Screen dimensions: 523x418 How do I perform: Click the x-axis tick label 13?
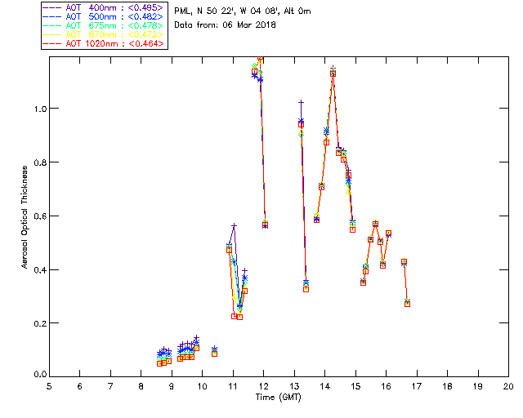tap(294, 386)
